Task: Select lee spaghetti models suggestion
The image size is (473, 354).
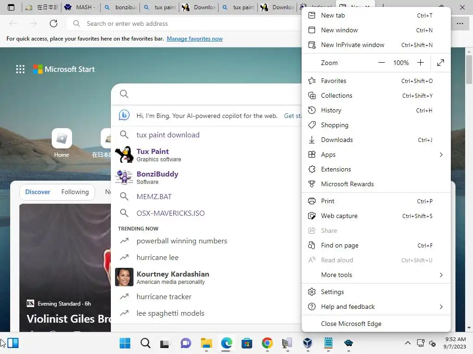Action: [x=206, y=313]
